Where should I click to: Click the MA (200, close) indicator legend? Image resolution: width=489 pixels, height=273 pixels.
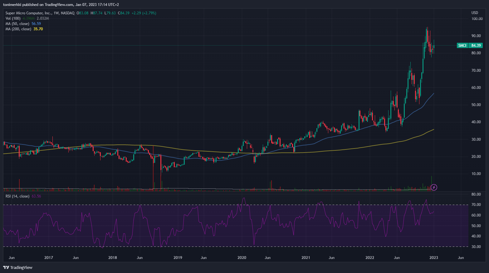coord(18,29)
